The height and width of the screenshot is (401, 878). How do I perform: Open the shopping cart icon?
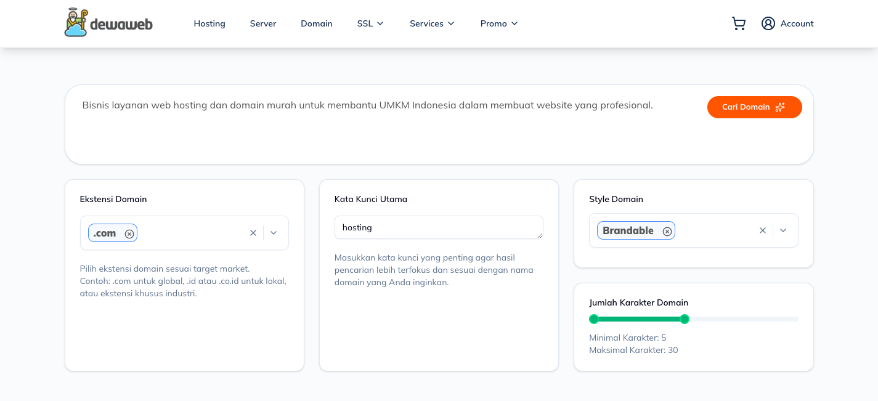click(x=739, y=23)
